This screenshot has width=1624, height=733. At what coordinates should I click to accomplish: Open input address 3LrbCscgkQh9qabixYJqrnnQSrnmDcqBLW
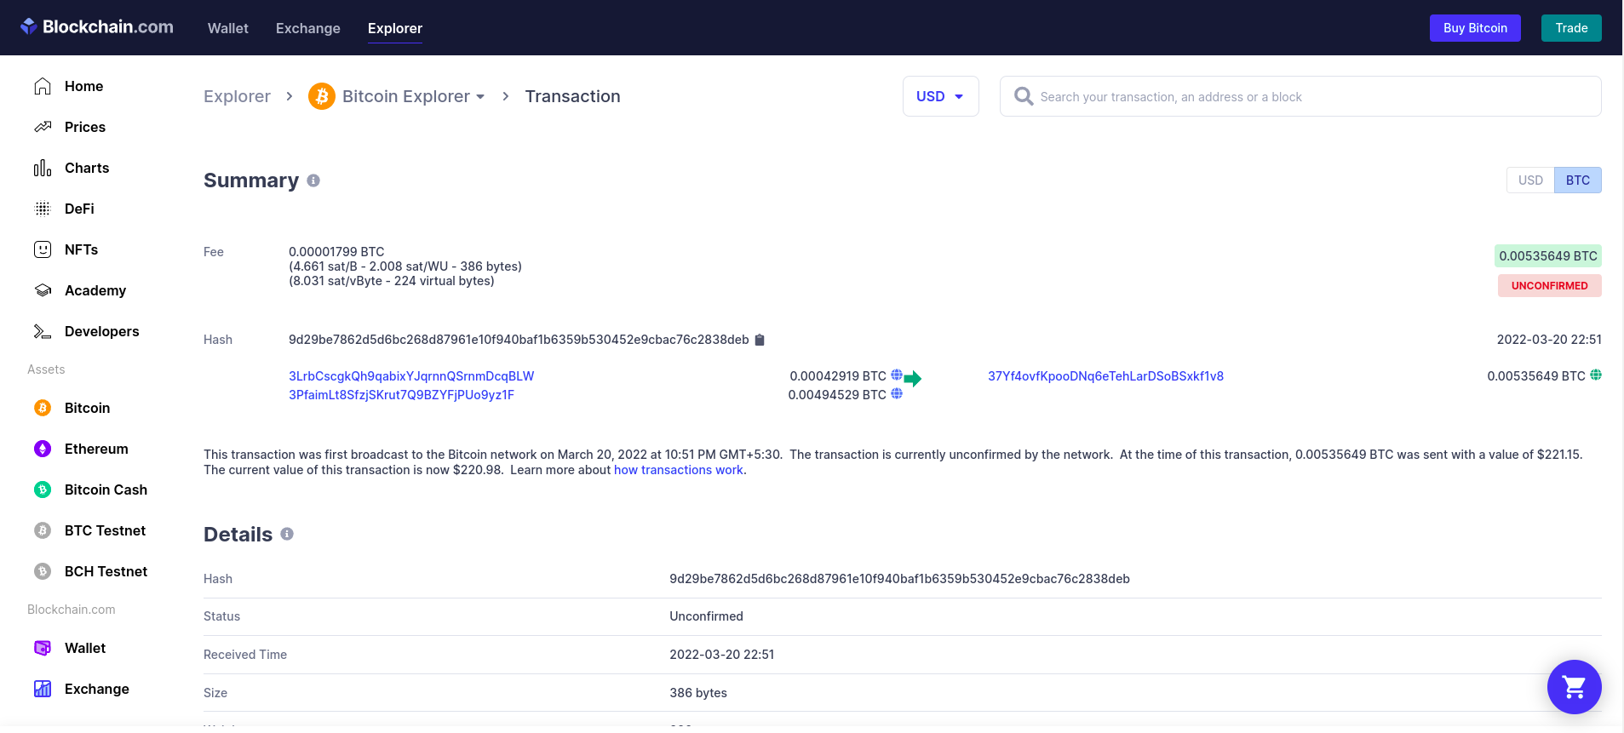coord(411,376)
